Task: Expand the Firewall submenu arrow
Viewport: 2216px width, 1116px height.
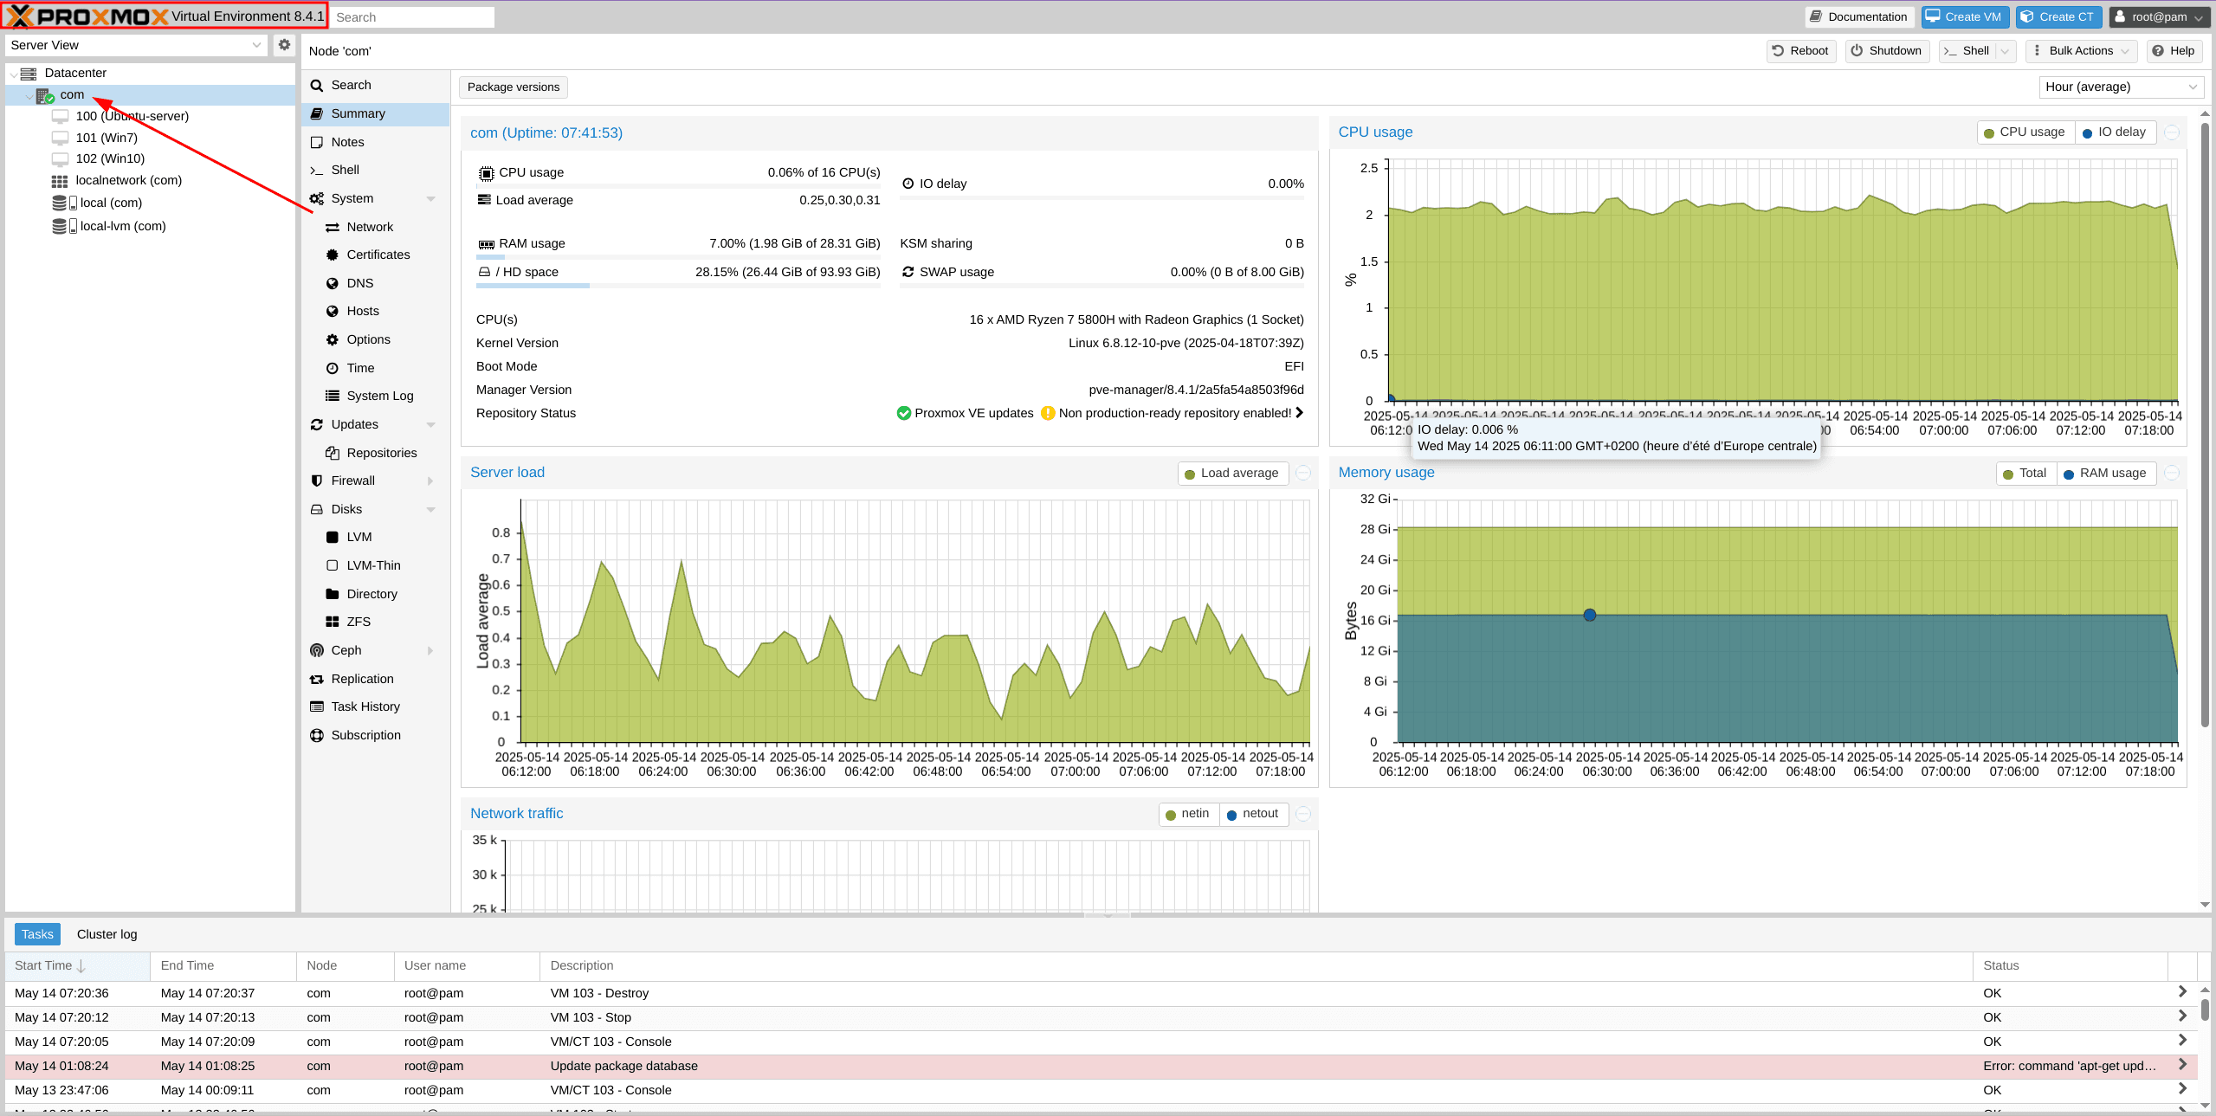Action: click(x=431, y=481)
